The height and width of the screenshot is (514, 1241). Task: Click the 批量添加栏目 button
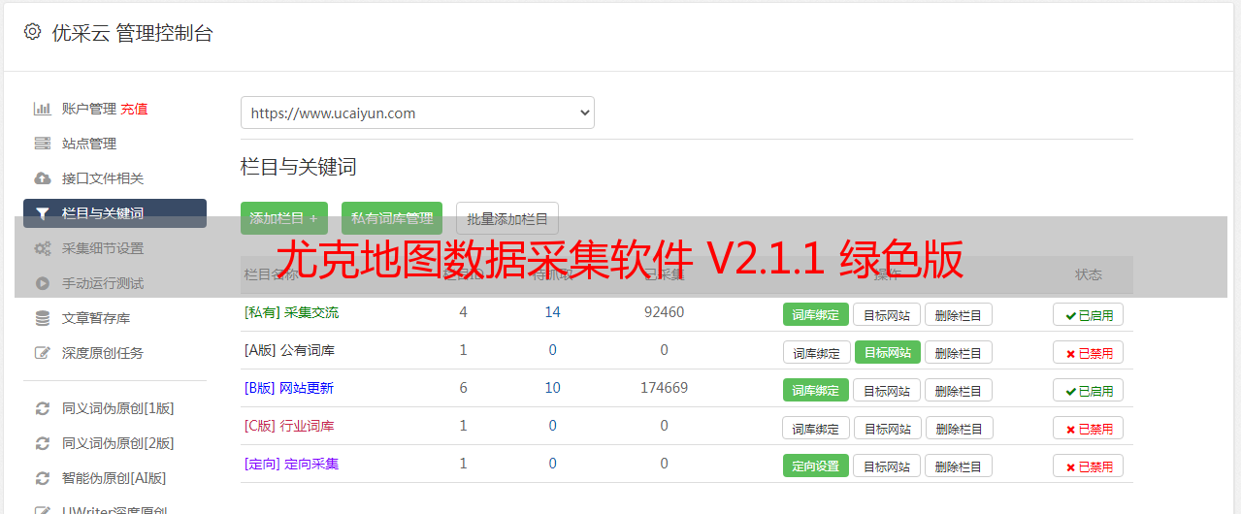click(x=507, y=218)
